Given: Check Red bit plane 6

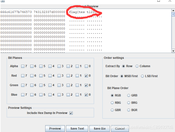Looking at the screenshot, I should click(32, 76).
